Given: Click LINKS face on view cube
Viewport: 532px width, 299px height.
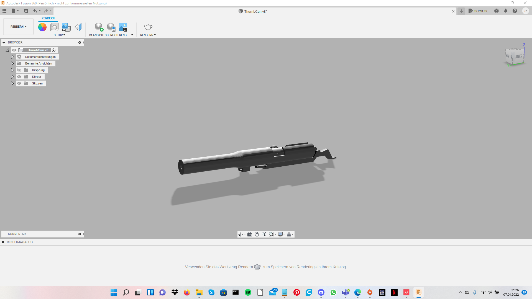Looking at the screenshot, I should coord(518,56).
